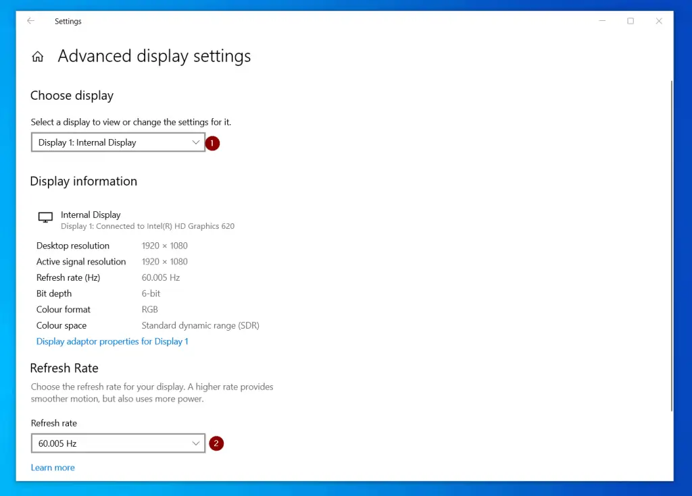Click the vertical scrollbar on the right
Viewport: 692px width, 496px height.
(x=671, y=243)
